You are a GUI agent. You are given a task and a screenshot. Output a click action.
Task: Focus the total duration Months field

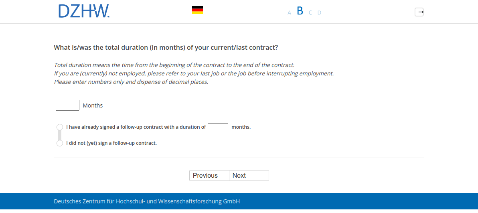pyautogui.click(x=67, y=105)
